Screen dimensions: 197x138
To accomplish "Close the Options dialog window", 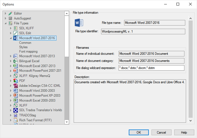I will pyautogui.click(x=190, y=4).
